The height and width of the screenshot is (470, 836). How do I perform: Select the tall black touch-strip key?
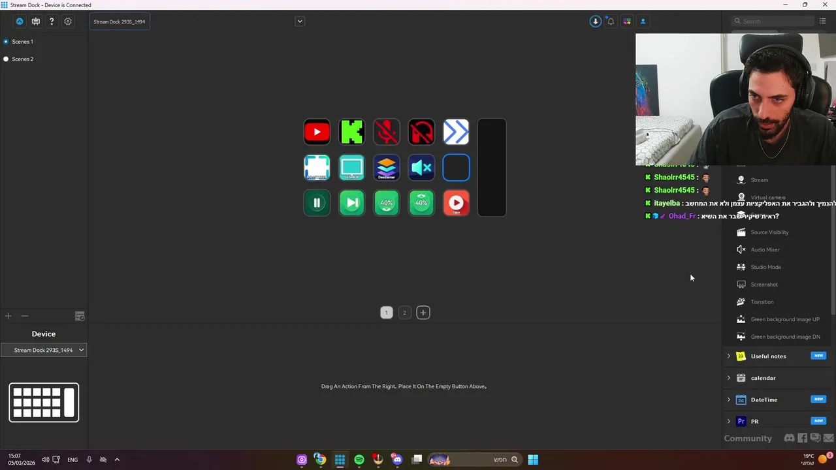[492, 167]
